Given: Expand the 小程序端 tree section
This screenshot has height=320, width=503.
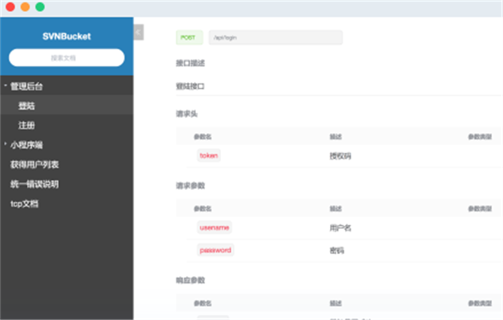Looking at the screenshot, I should 5,145.
